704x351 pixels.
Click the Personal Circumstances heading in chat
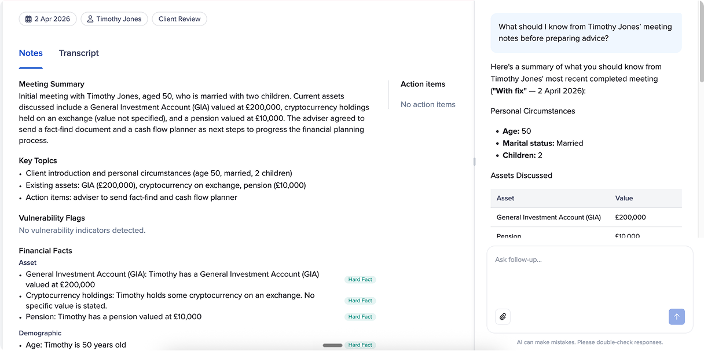pyautogui.click(x=533, y=111)
